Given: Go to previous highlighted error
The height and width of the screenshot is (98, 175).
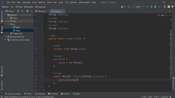Looking at the screenshot, I should [167, 15].
